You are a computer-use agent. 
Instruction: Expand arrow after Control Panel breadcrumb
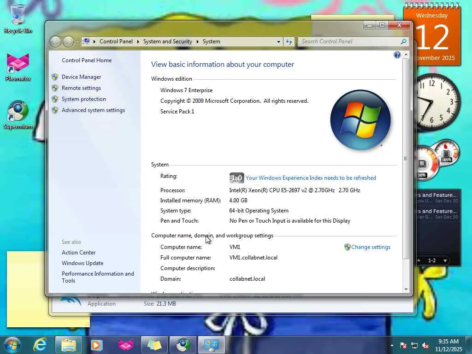click(x=138, y=41)
